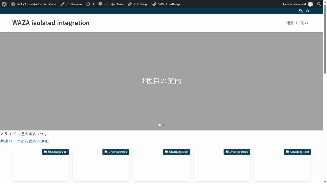
Task: Click the 1枚目の案内 slide text
Action: coord(162,81)
